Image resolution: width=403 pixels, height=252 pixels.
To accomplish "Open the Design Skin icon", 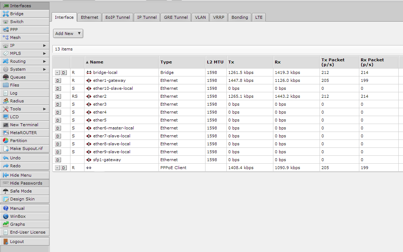I will [6, 199].
